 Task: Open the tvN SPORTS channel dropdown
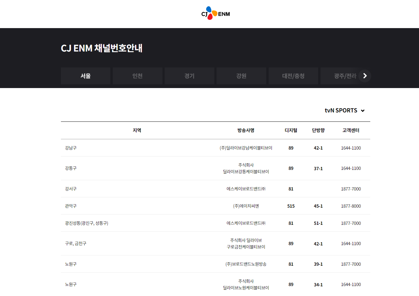pyautogui.click(x=345, y=111)
